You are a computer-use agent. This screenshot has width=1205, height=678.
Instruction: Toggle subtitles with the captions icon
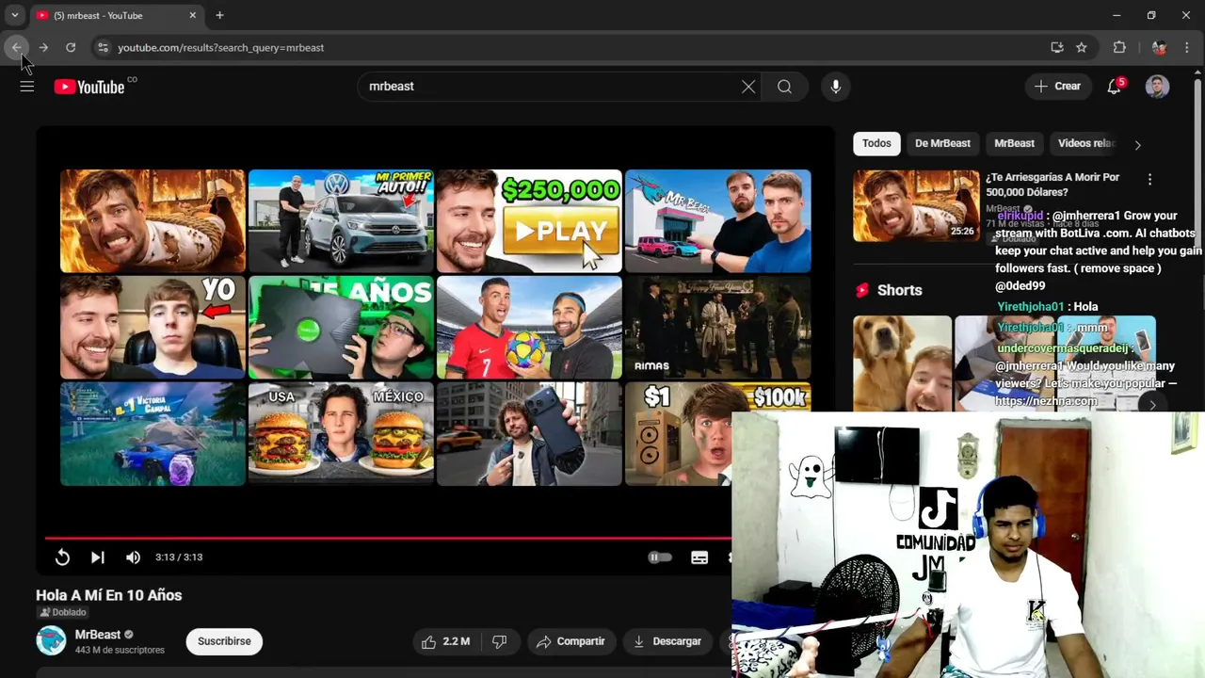pos(699,557)
